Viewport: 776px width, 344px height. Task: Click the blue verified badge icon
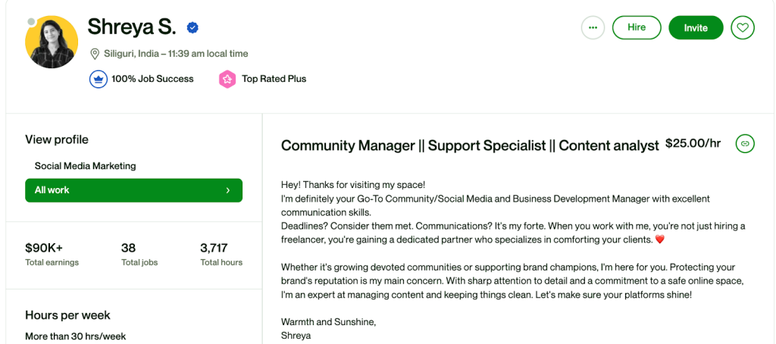[192, 28]
